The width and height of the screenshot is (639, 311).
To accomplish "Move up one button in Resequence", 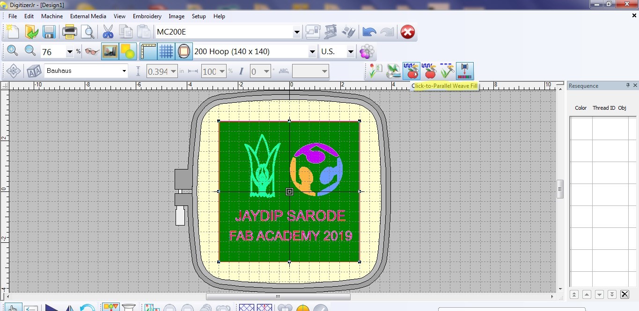I will (587, 294).
